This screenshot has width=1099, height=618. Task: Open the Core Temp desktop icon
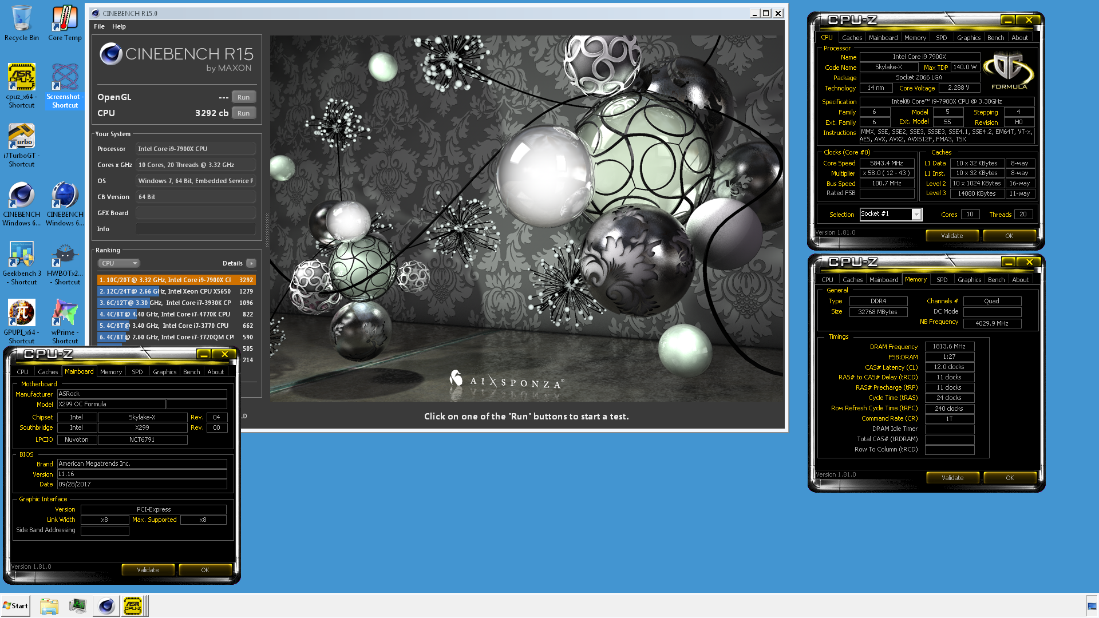65,23
